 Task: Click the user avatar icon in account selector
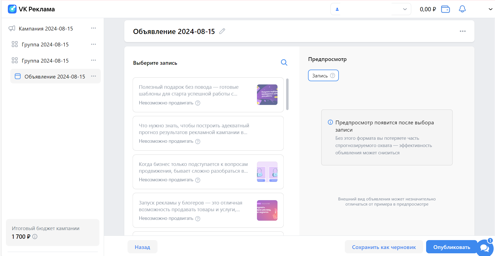tap(337, 9)
